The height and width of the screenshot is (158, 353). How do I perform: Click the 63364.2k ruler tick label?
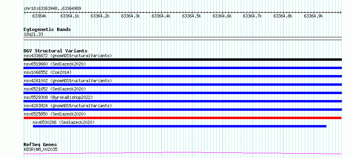tap(100, 16)
